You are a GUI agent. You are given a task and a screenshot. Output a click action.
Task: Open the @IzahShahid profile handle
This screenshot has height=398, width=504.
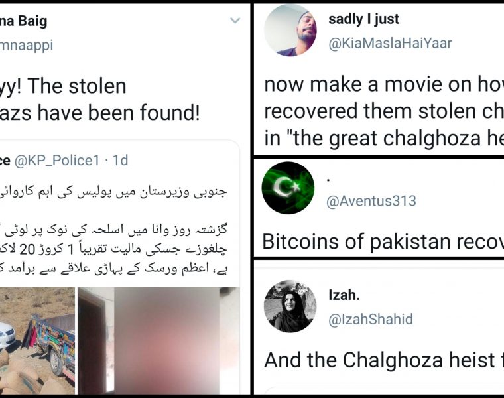pyautogui.click(x=371, y=319)
